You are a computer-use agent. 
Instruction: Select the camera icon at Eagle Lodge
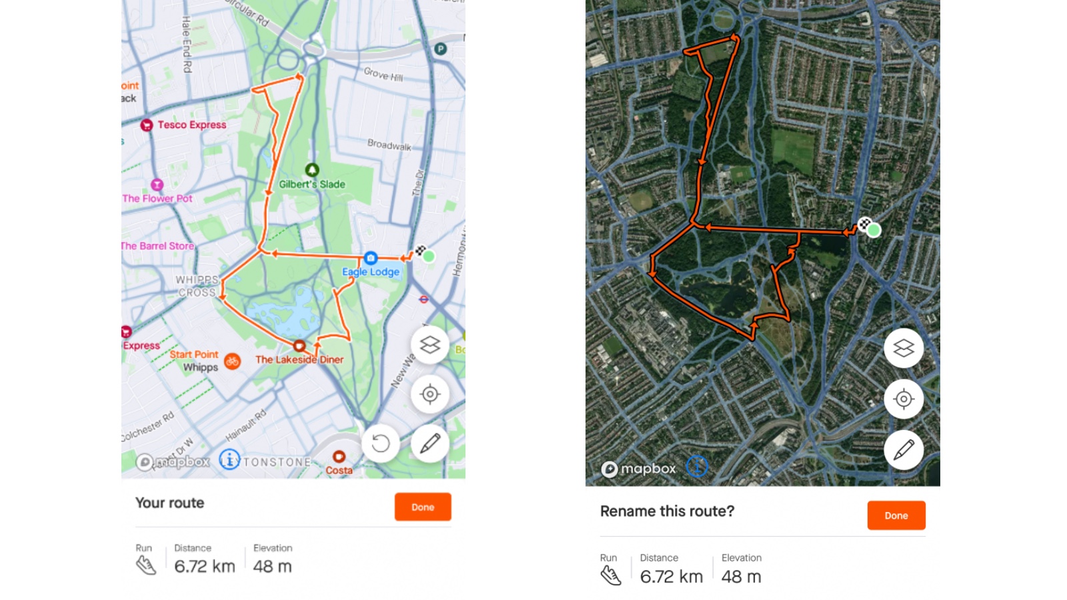point(371,258)
